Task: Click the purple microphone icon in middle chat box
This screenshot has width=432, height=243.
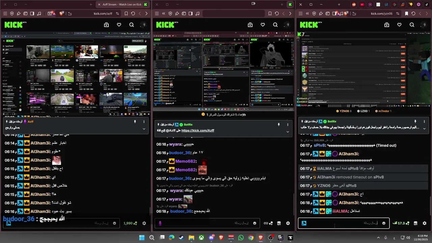Action: 160,223
